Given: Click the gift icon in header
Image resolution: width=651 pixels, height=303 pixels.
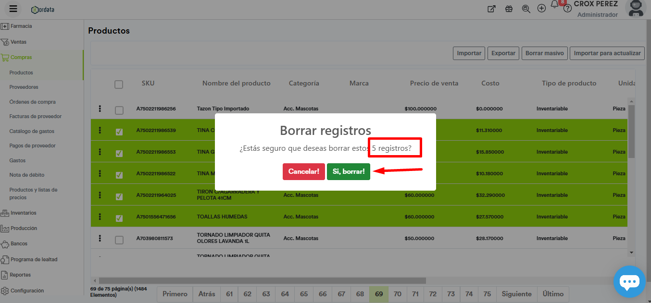Looking at the screenshot, I should [x=509, y=9].
